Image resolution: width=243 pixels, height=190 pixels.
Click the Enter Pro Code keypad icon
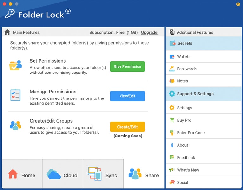pyautogui.click(x=172, y=132)
